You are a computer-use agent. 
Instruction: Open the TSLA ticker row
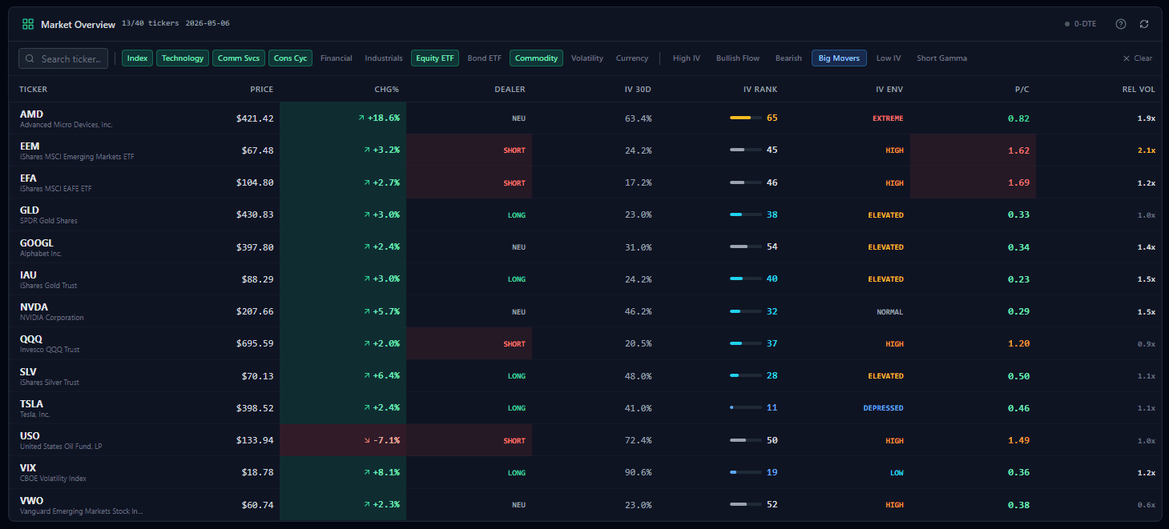click(x=584, y=408)
